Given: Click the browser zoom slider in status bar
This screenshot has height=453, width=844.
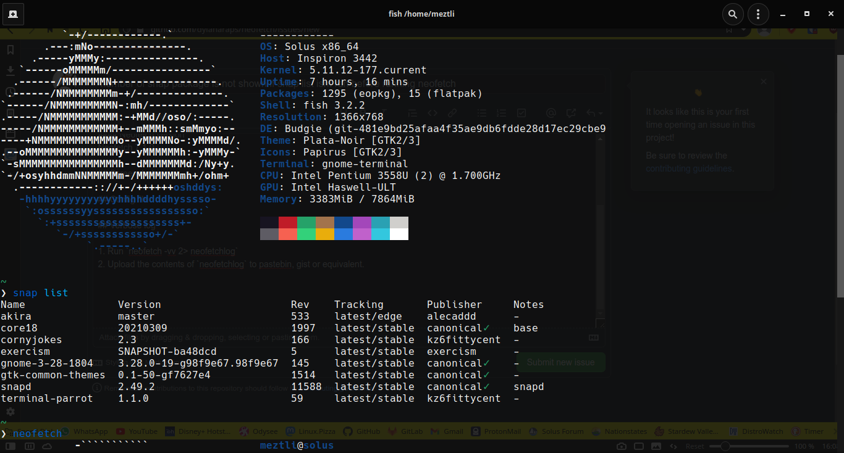Looking at the screenshot, I should coord(748,446).
